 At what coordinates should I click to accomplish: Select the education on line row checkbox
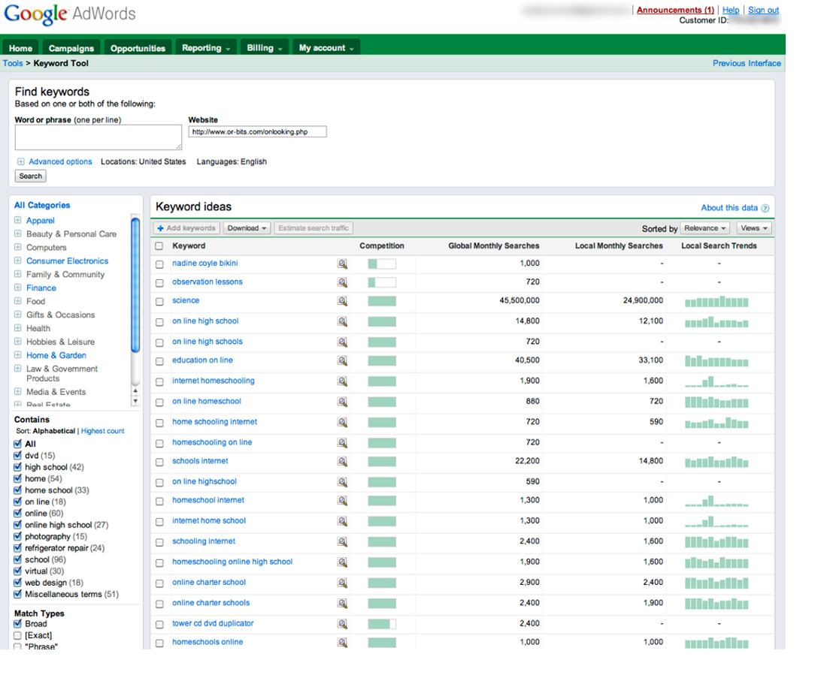pyautogui.click(x=159, y=361)
